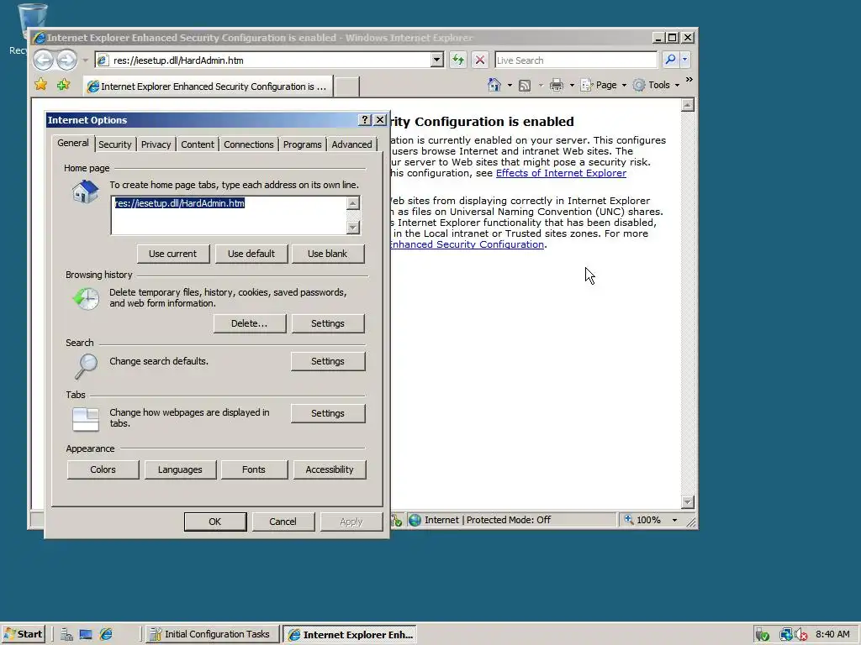This screenshot has width=861, height=645.
Task: Click the IE address bar page icon
Action: tap(103, 60)
